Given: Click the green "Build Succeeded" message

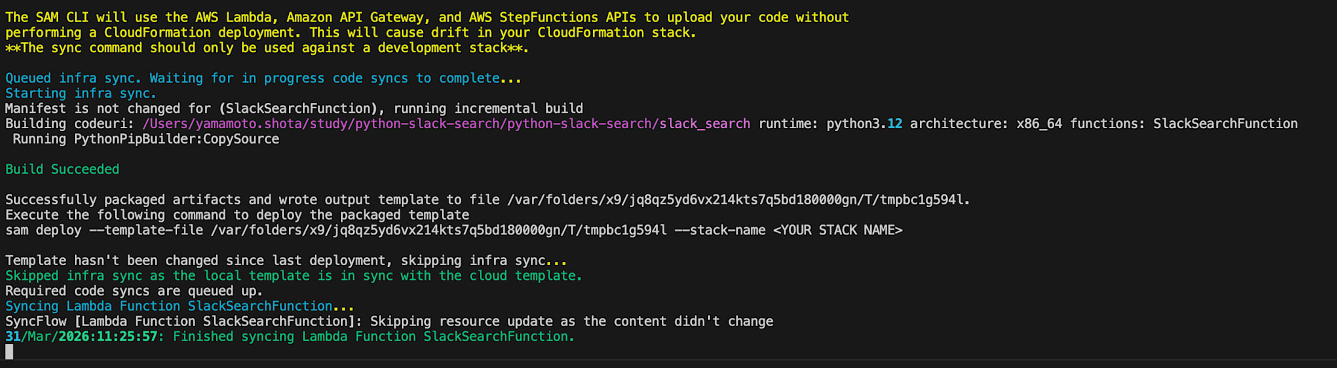Looking at the screenshot, I should pyautogui.click(x=62, y=169).
